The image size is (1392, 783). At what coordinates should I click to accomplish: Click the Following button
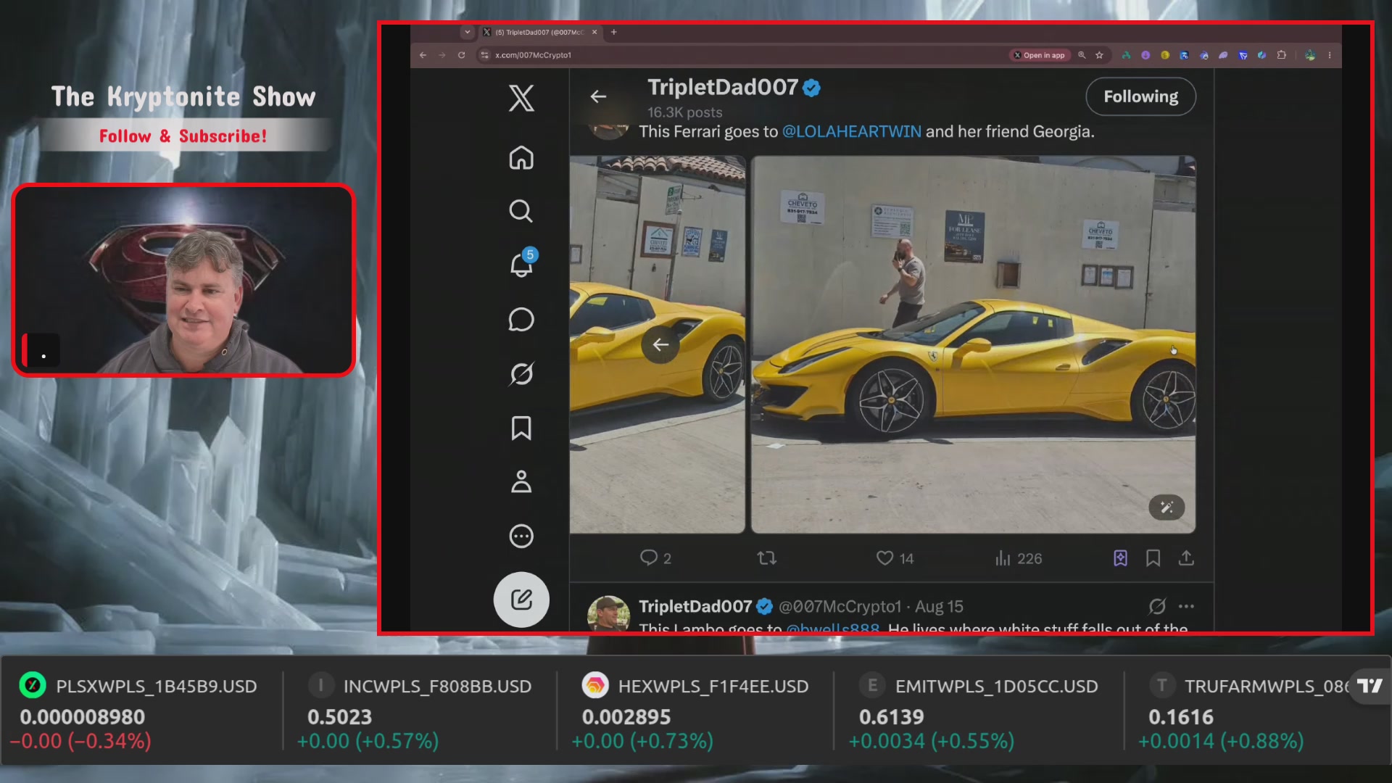pyautogui.click(x=1140, y=96)
